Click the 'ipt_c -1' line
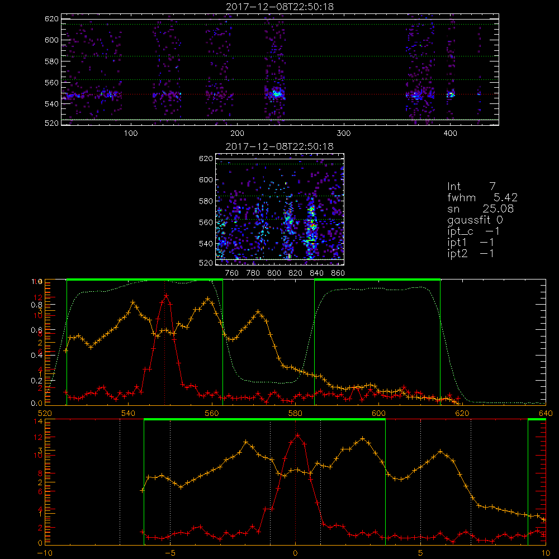The height and width of the screenshot is (559, 559). 473,231
